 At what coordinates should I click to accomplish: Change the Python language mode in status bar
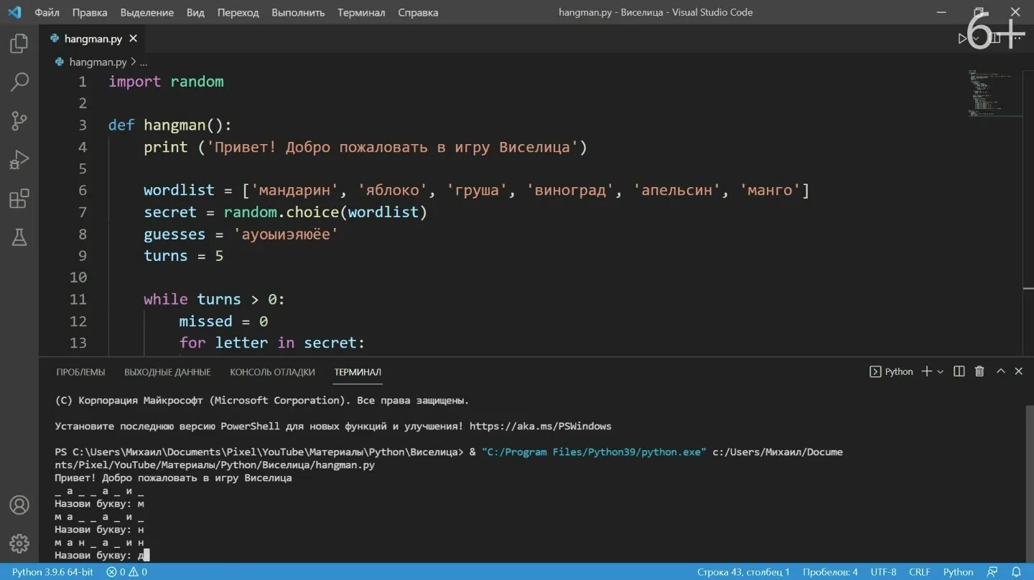pos(958,572)
